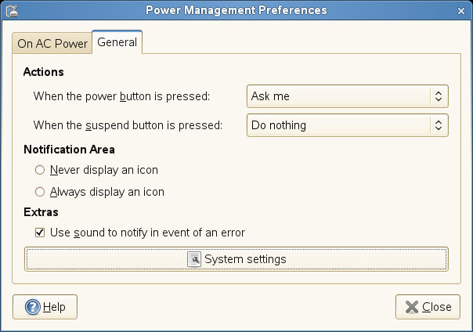Click the "When the suspend button is pressed" label
Image resolution: width=473 pixels, height=332 pixels.
point(128,125)
